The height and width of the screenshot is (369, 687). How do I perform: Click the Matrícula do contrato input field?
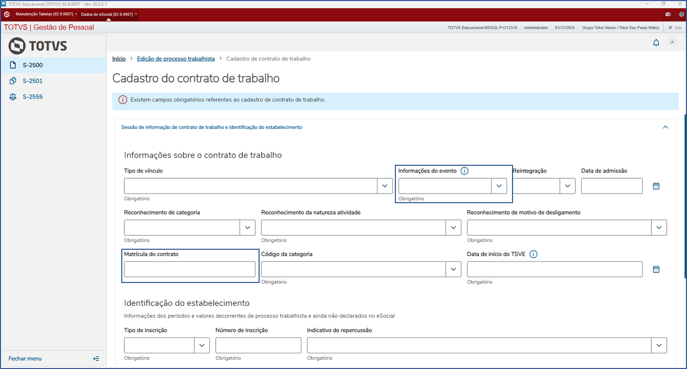click(190, 269)
